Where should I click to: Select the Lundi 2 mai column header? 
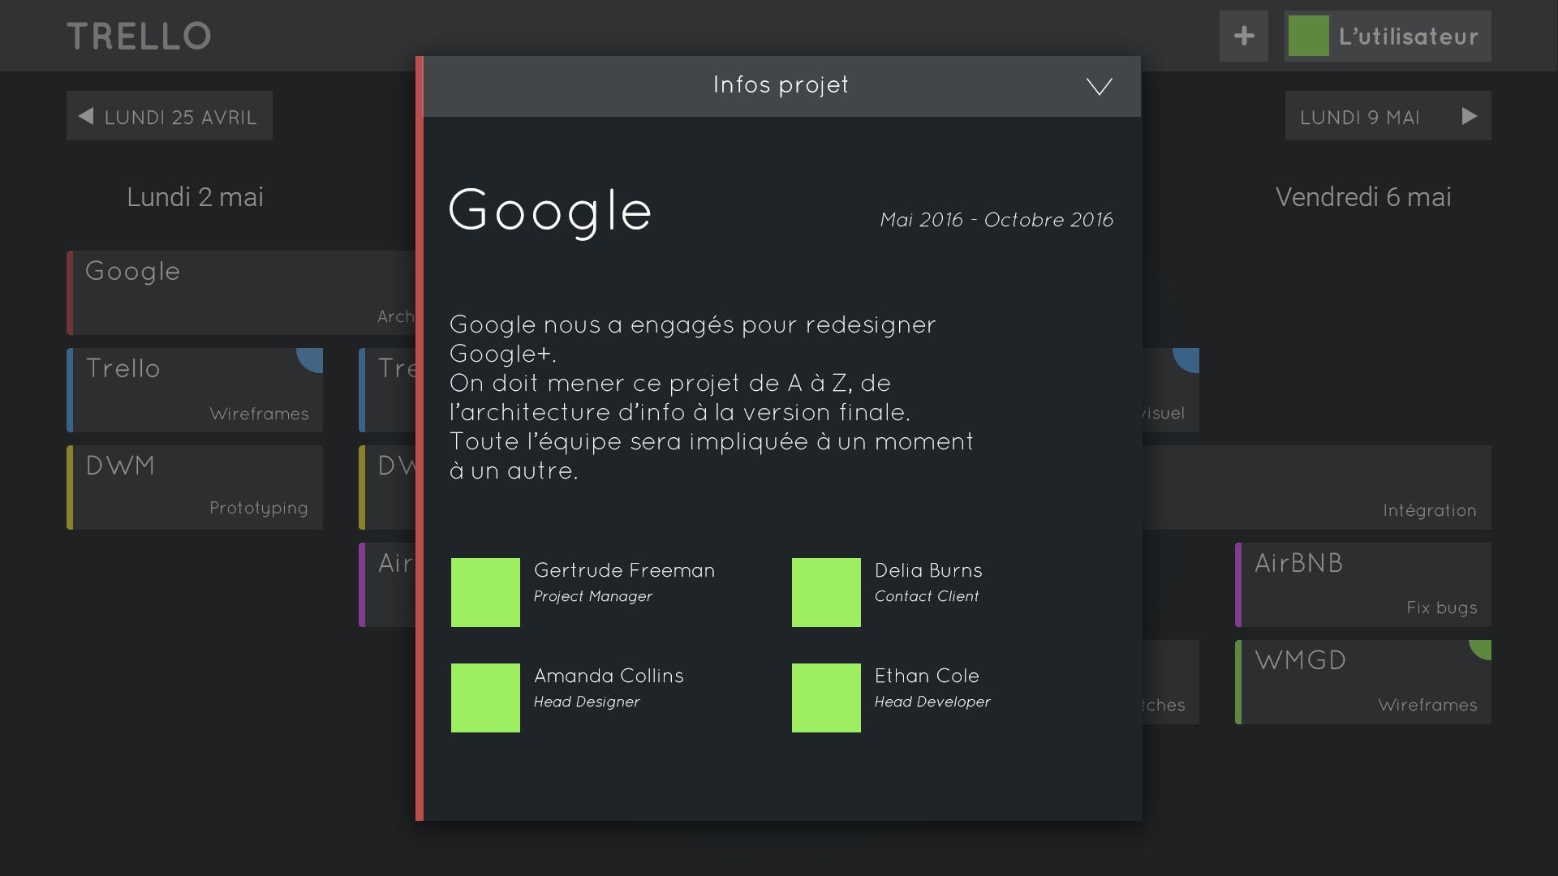pyautogui.click(x=195, y=196)
